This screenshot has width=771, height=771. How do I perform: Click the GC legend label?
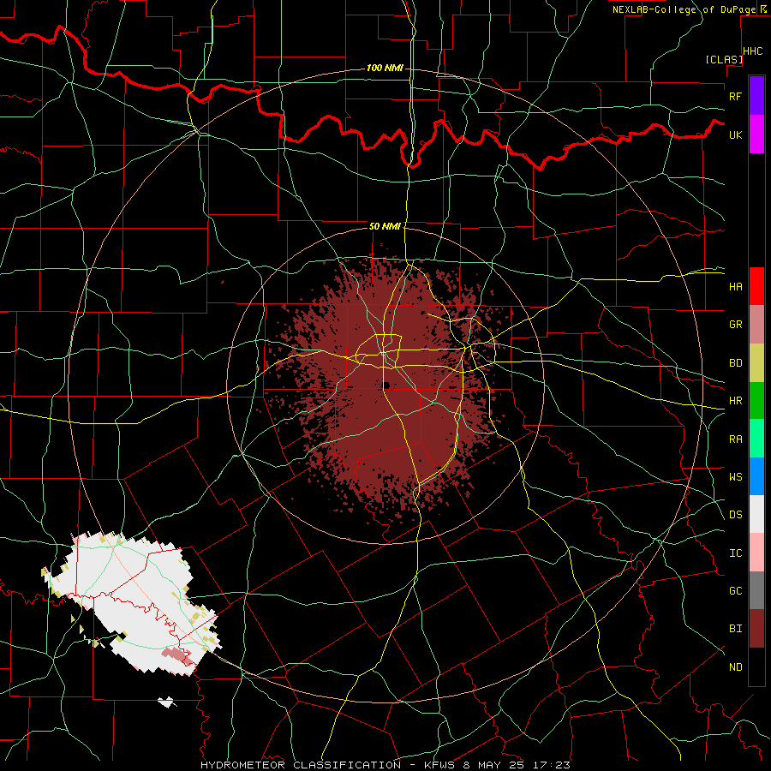click(x=736, y=591)
